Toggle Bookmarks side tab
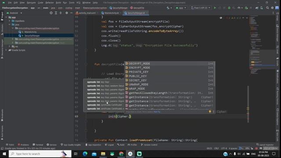281x158 pixels. click(2, 115)
